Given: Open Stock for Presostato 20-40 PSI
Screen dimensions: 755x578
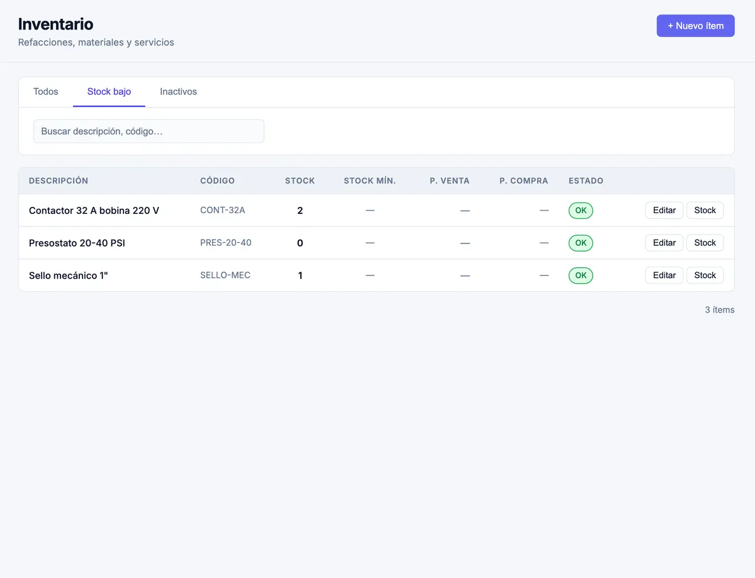Looking at the screenshot, I should 705,243.
